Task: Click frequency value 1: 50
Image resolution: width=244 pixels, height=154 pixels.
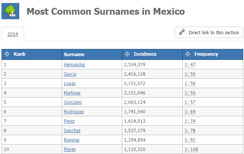Action: coord(190,74)
